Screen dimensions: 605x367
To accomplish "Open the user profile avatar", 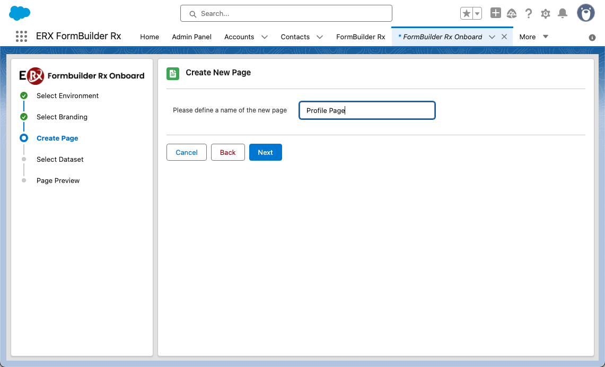I will click(x=585, y=13).
